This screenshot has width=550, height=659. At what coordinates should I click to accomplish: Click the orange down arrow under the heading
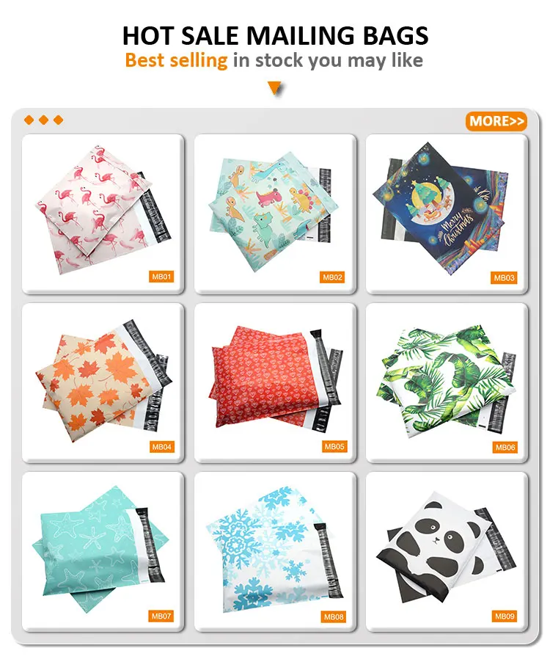pos(275,88)
